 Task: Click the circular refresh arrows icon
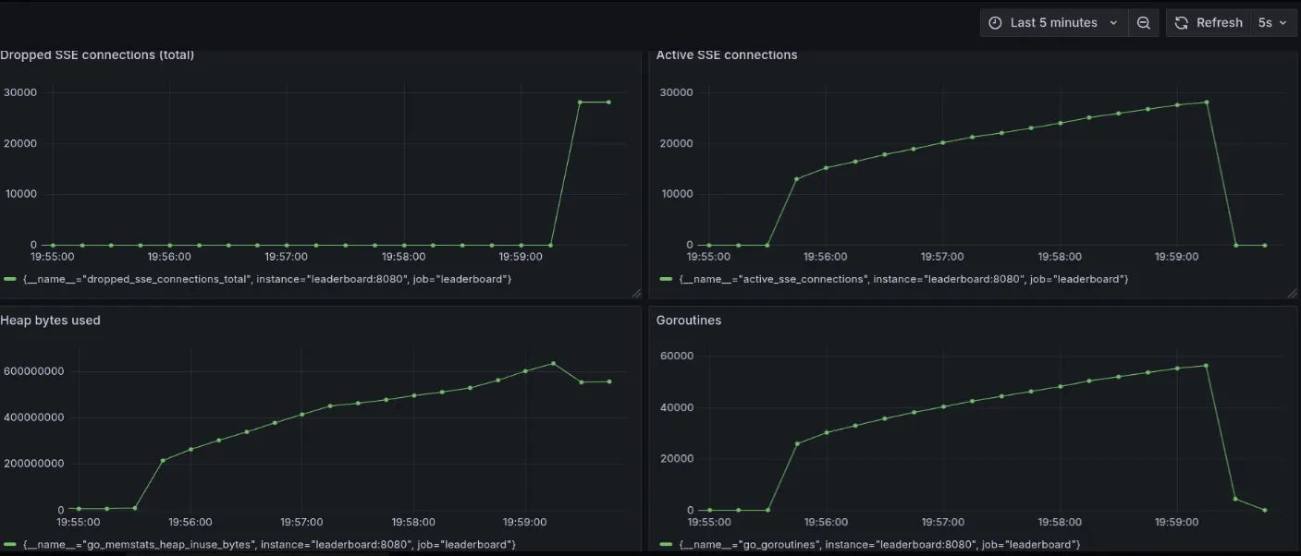[1181, 22]
